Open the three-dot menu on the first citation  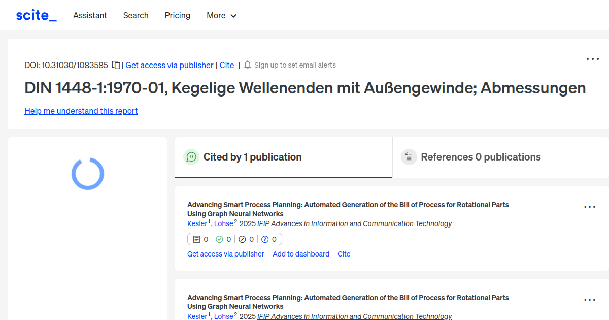click(590, 207)
